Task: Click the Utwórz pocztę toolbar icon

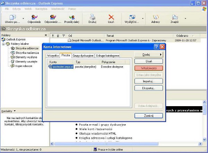Action: pos(12,17)
